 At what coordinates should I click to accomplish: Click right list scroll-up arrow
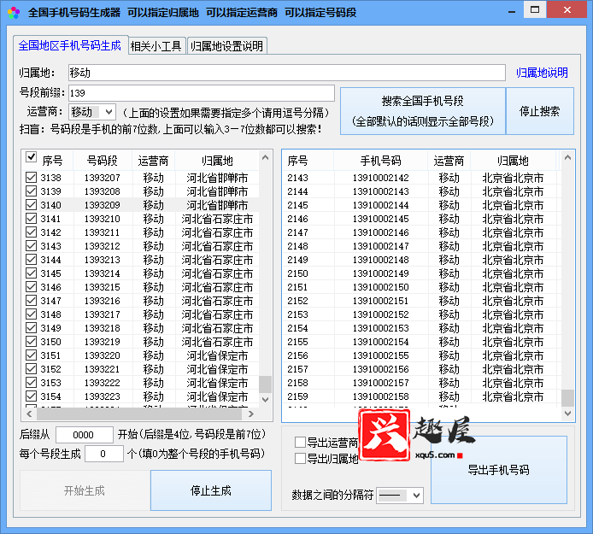point(567,157)
